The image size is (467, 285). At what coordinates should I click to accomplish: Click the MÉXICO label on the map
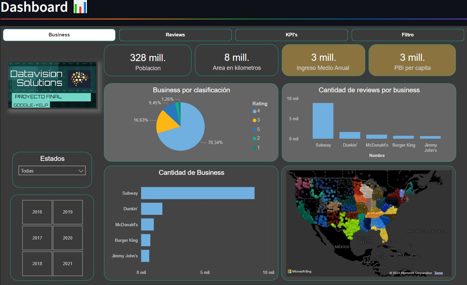pos(342,247)
